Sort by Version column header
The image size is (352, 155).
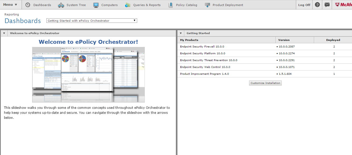tap(295, 40)
